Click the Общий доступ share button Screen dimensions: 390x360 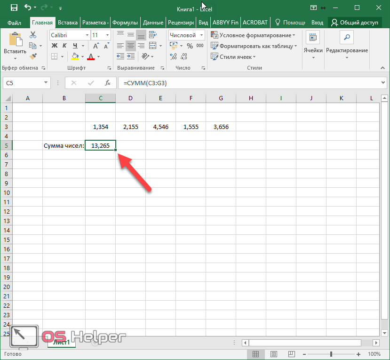pyautogui.click(x=357, y=23)
